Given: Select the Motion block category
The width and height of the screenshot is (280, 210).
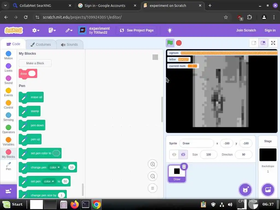Looking at the screenshot, I should tap(8, 55).
